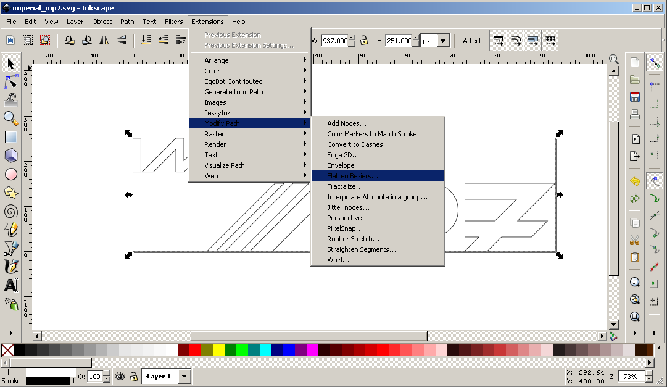
Task: Click the Perspective extension entry
Action: tap(344, 218)
